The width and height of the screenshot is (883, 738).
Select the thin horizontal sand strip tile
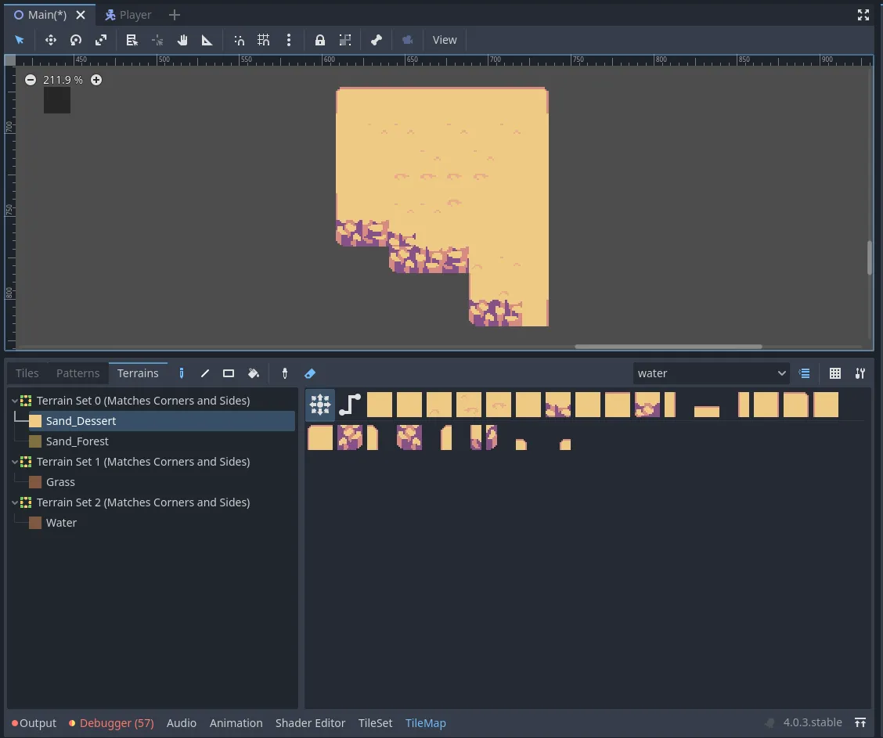(x=707, y=411)
